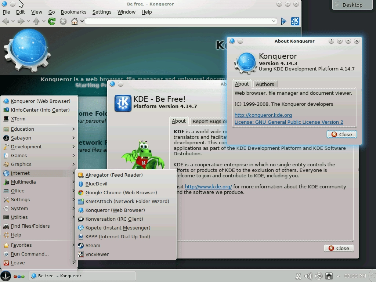Open the View menu in Konqueror

36,12
